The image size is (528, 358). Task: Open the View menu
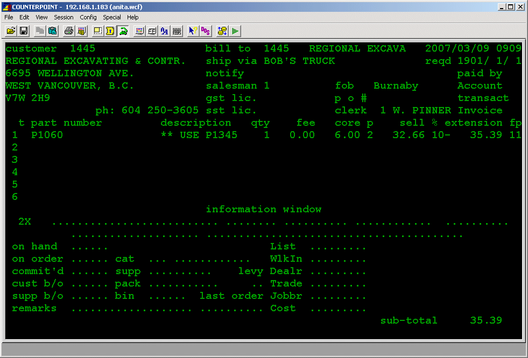41,17
